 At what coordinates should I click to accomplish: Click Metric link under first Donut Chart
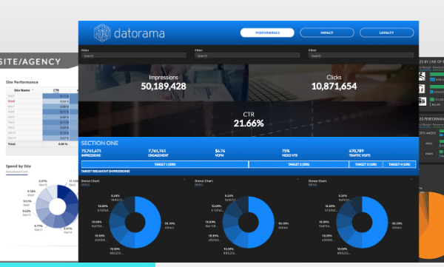pyautogui.click(x=86, y=185)
